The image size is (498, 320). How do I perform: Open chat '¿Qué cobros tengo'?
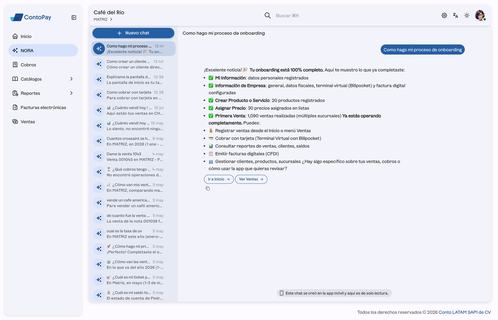(x=133, y=172)
